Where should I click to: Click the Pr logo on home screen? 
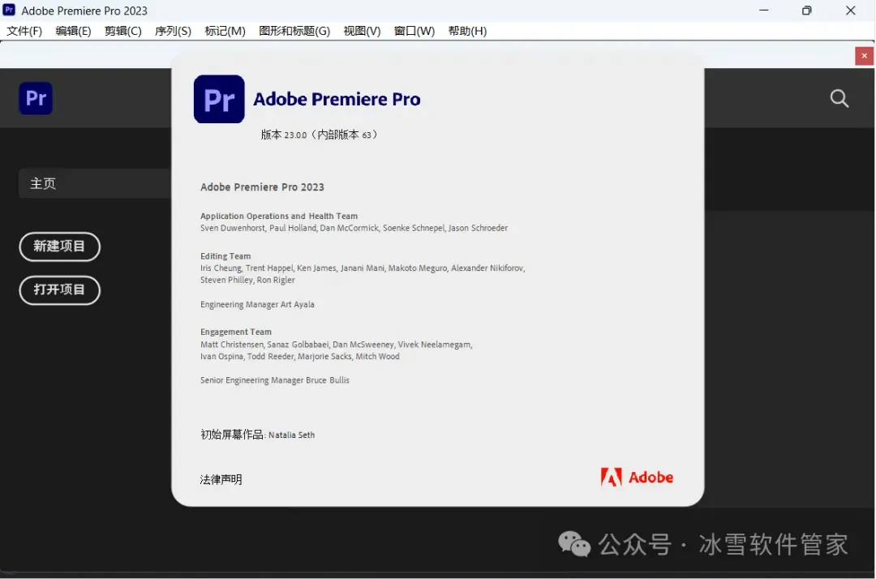pos(36,98)
